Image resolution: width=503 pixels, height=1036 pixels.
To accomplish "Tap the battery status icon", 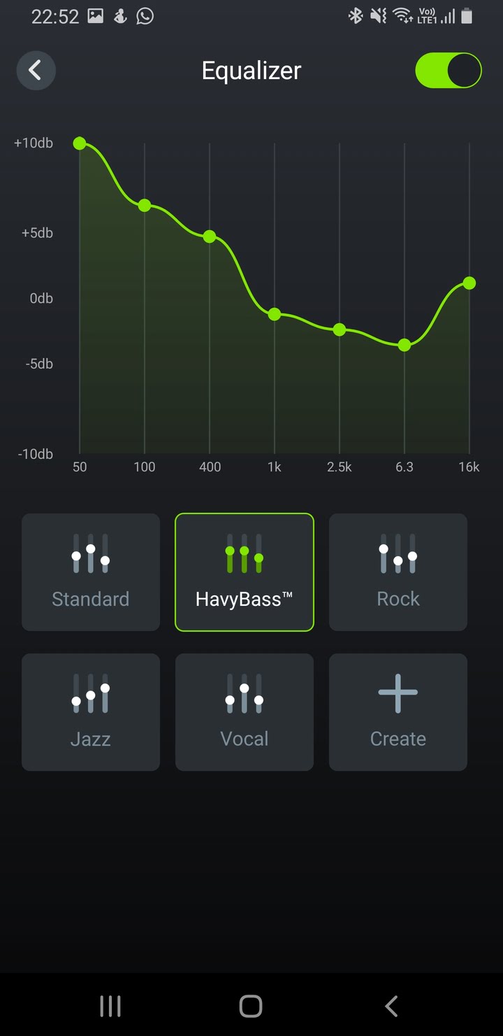I will pos(467,16).
